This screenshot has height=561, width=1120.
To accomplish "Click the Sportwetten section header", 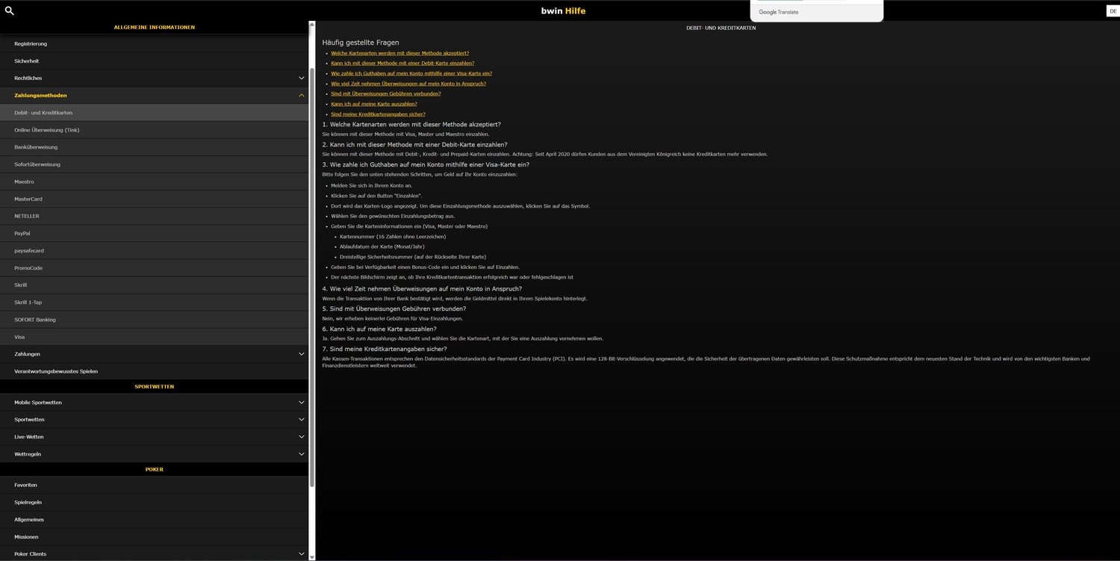I will point(155,387).
